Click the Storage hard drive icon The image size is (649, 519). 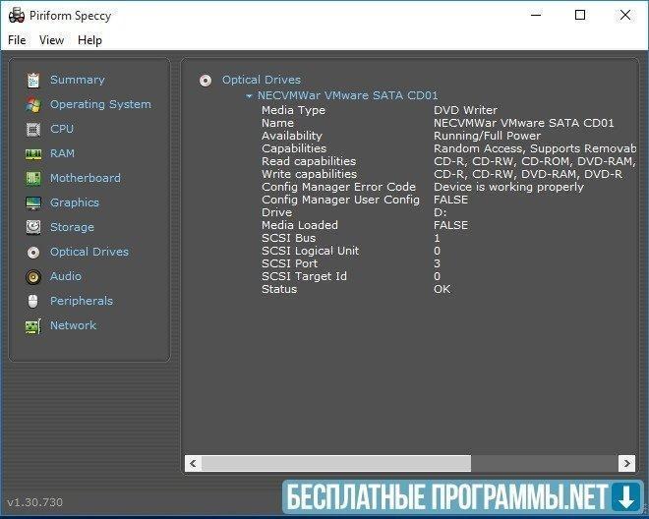[33, 227]
